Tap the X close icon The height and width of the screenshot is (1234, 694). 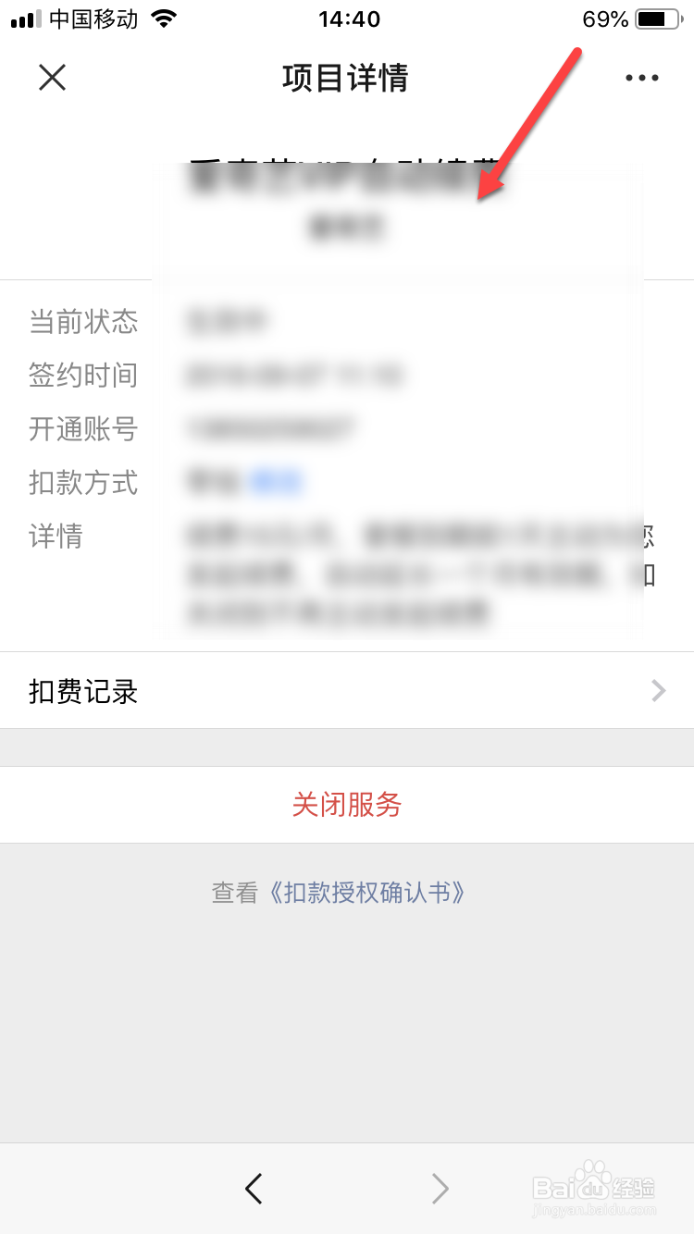click(52, 78)
